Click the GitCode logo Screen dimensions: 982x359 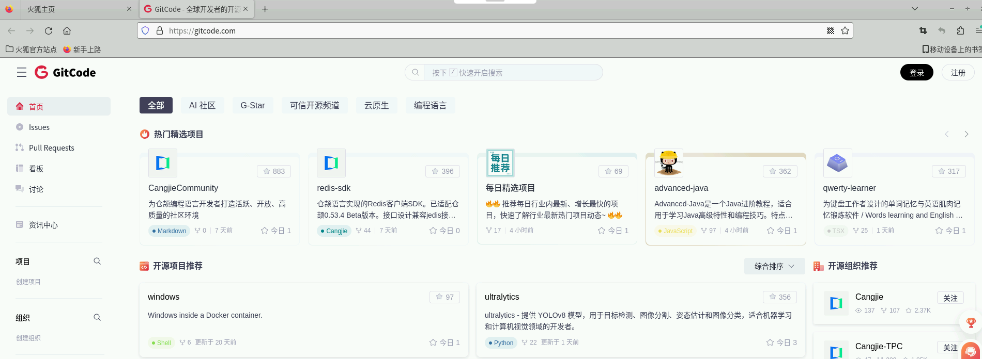[66, 72]
